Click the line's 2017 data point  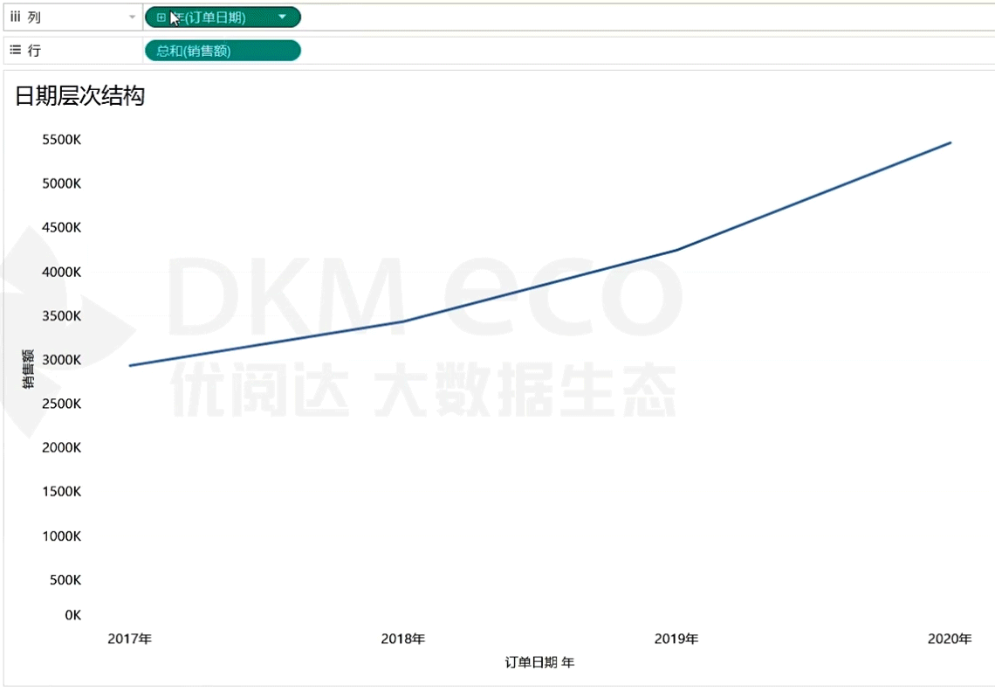point(130,365)
